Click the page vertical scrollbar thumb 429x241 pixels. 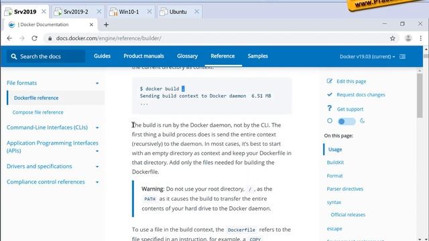[x=420, y=96]
